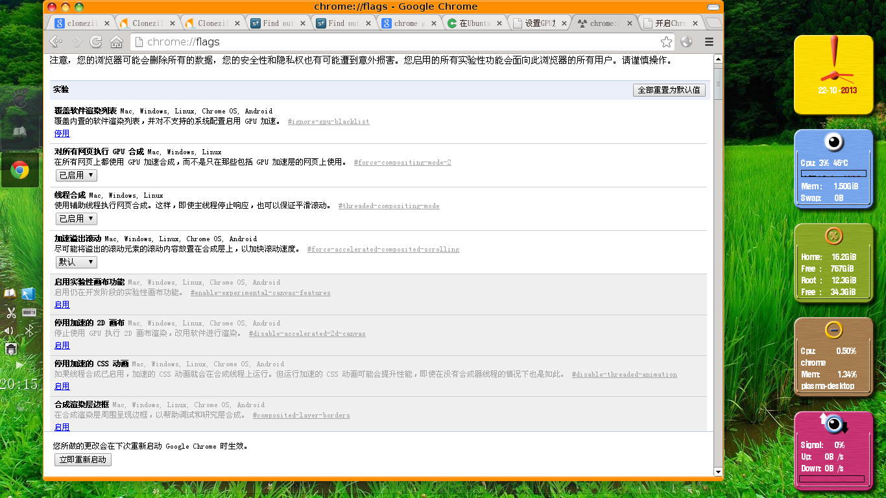This screenshot has height=498, width=886.
Task: Click 启用 link under 停用加速的 CSS 动画
Action: 62,386
